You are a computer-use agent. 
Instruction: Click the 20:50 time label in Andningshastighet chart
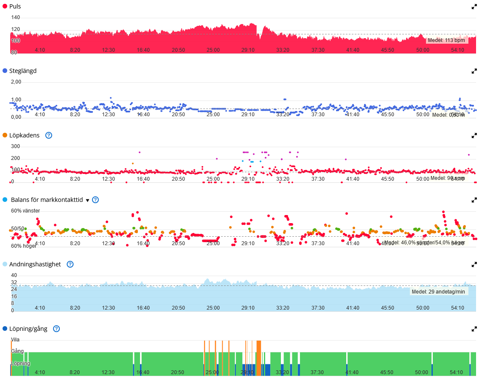[x=178, y=308]
